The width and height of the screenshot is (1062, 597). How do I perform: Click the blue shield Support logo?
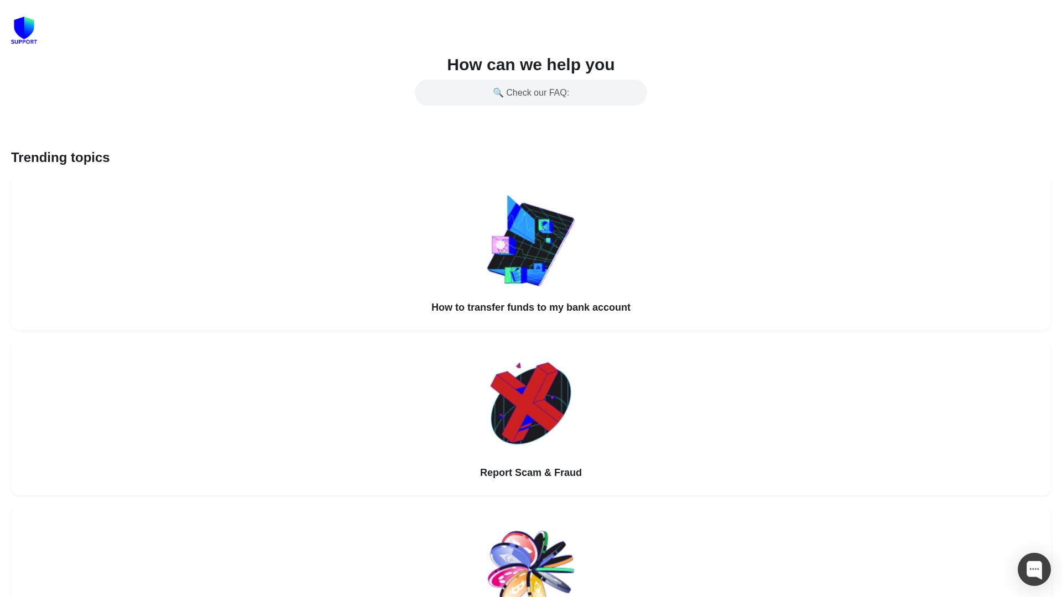tap(24, 30)
